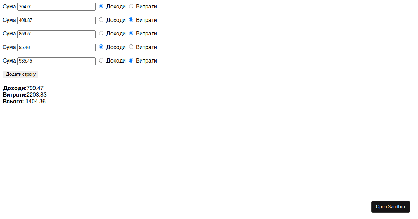Screen dimensions: 418x219
Task: Select Витрати radio for 95.46 row
Action: point(131,47)
